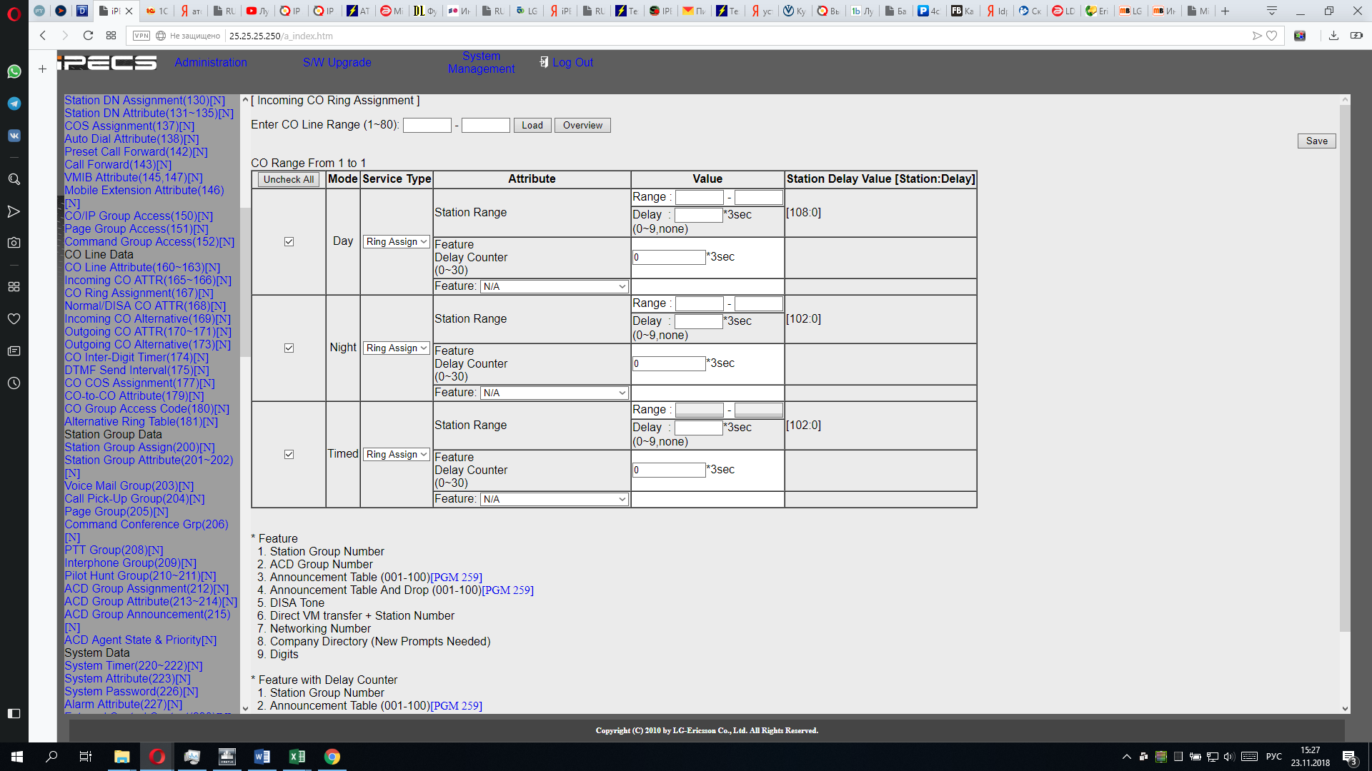Image resolution: width=1372 pixels, height=771 pixels.
Task: Open Timed Service Type dropdown
Action: pos(396,455)
